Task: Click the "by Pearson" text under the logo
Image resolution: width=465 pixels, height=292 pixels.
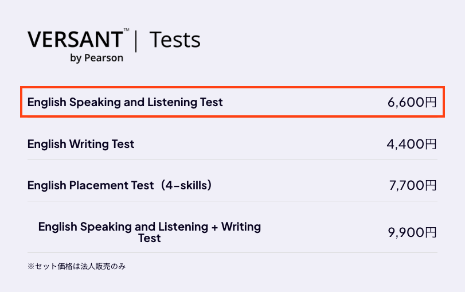Action: click(x=96, y=58)
